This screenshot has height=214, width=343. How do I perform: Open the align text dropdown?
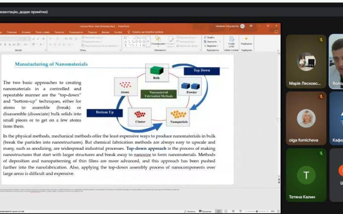point(91,42)
